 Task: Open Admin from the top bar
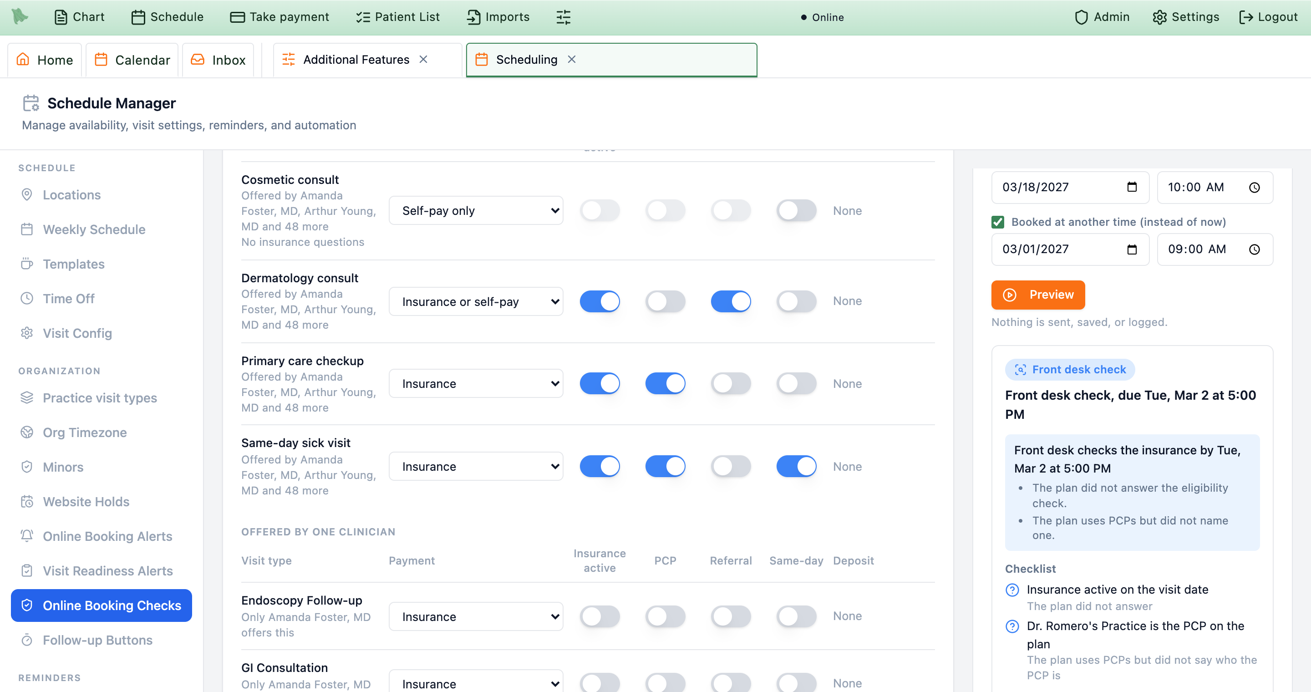(x=1102, y=17)
